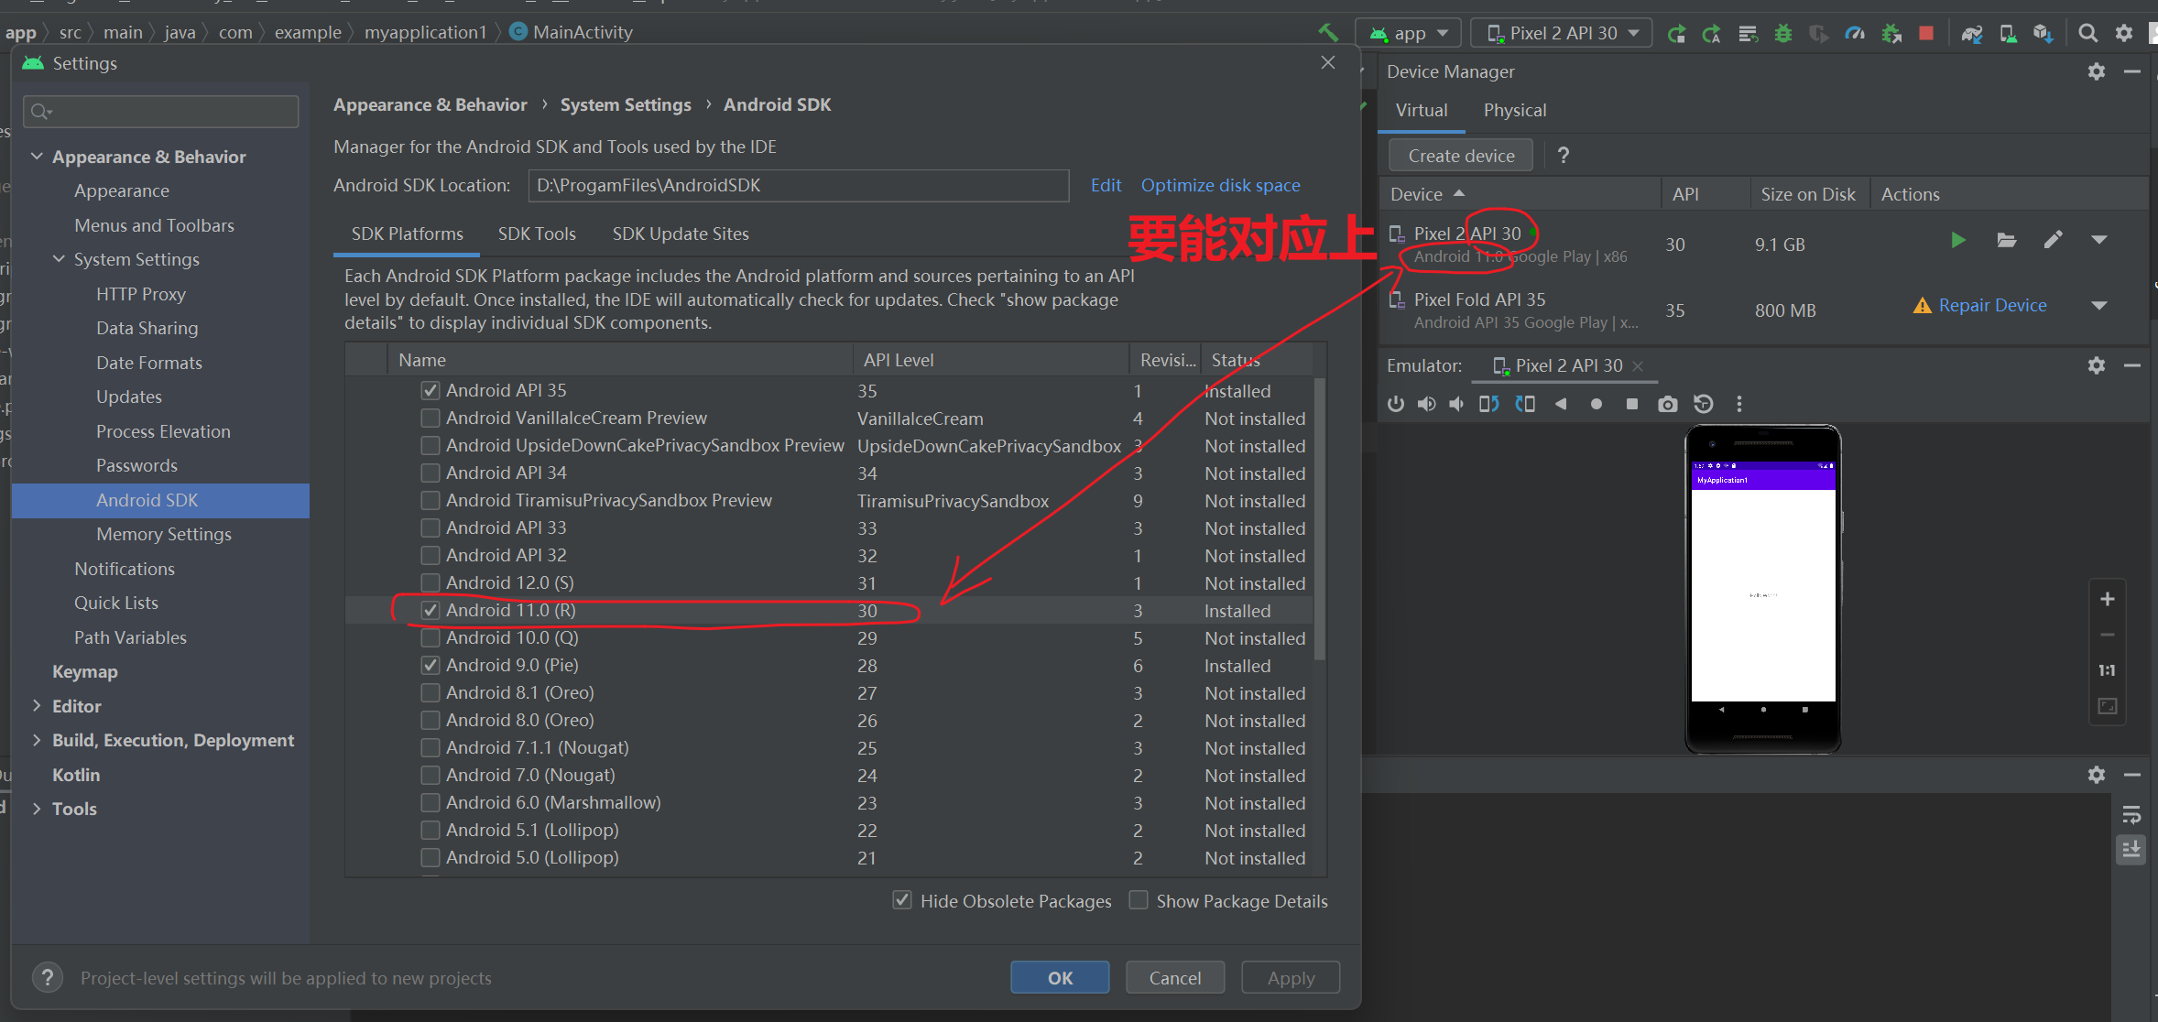
Task: Check the Android API 33 checkbox
Action: click(430, 527)
